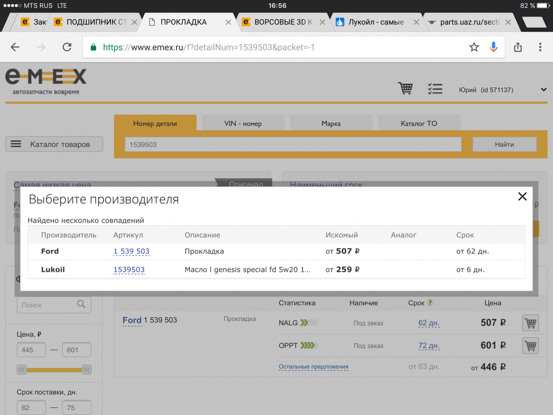The height and width of the screenshot is (415, 553).
Task: Open the 72 дн. delivery term link
Action: 429,346
